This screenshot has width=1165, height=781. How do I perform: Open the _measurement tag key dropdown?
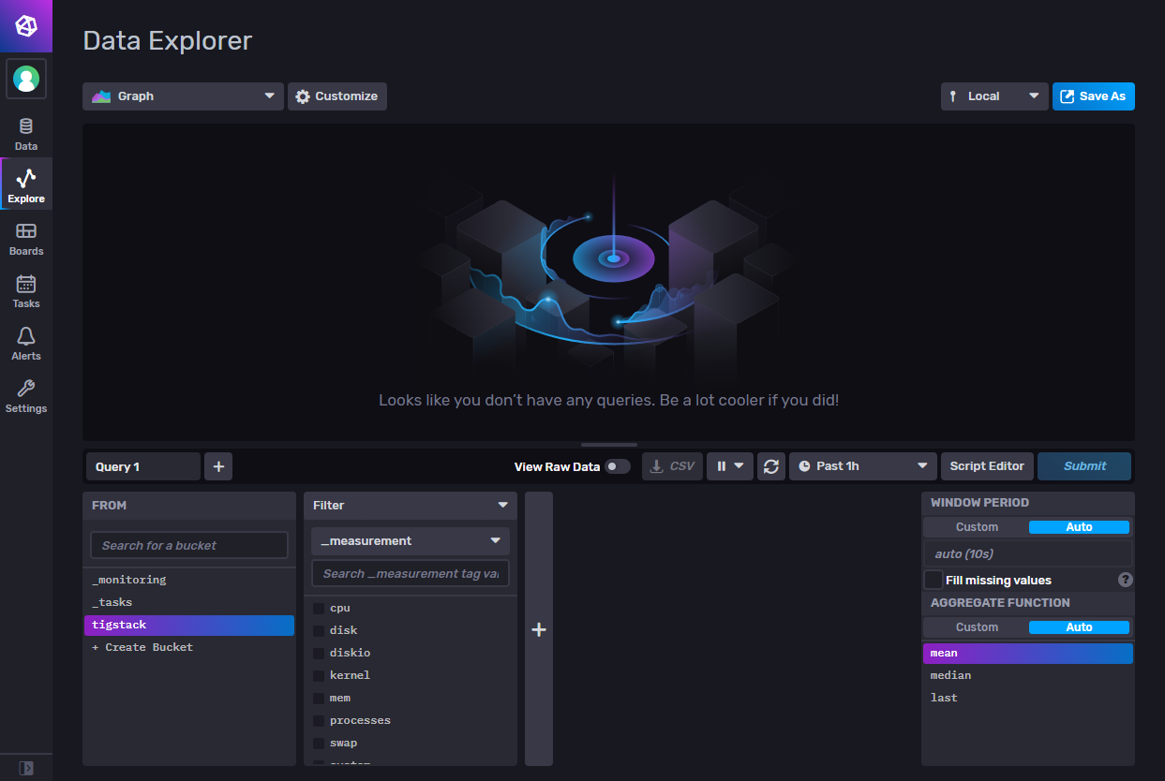410,541
